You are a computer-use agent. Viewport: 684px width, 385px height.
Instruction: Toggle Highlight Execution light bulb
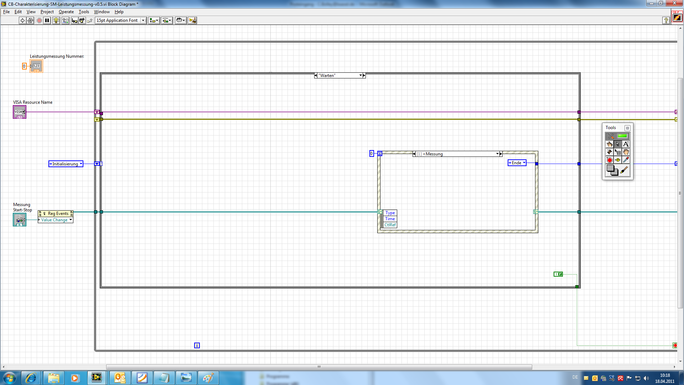pyautogui.click(x=56, y=20)
